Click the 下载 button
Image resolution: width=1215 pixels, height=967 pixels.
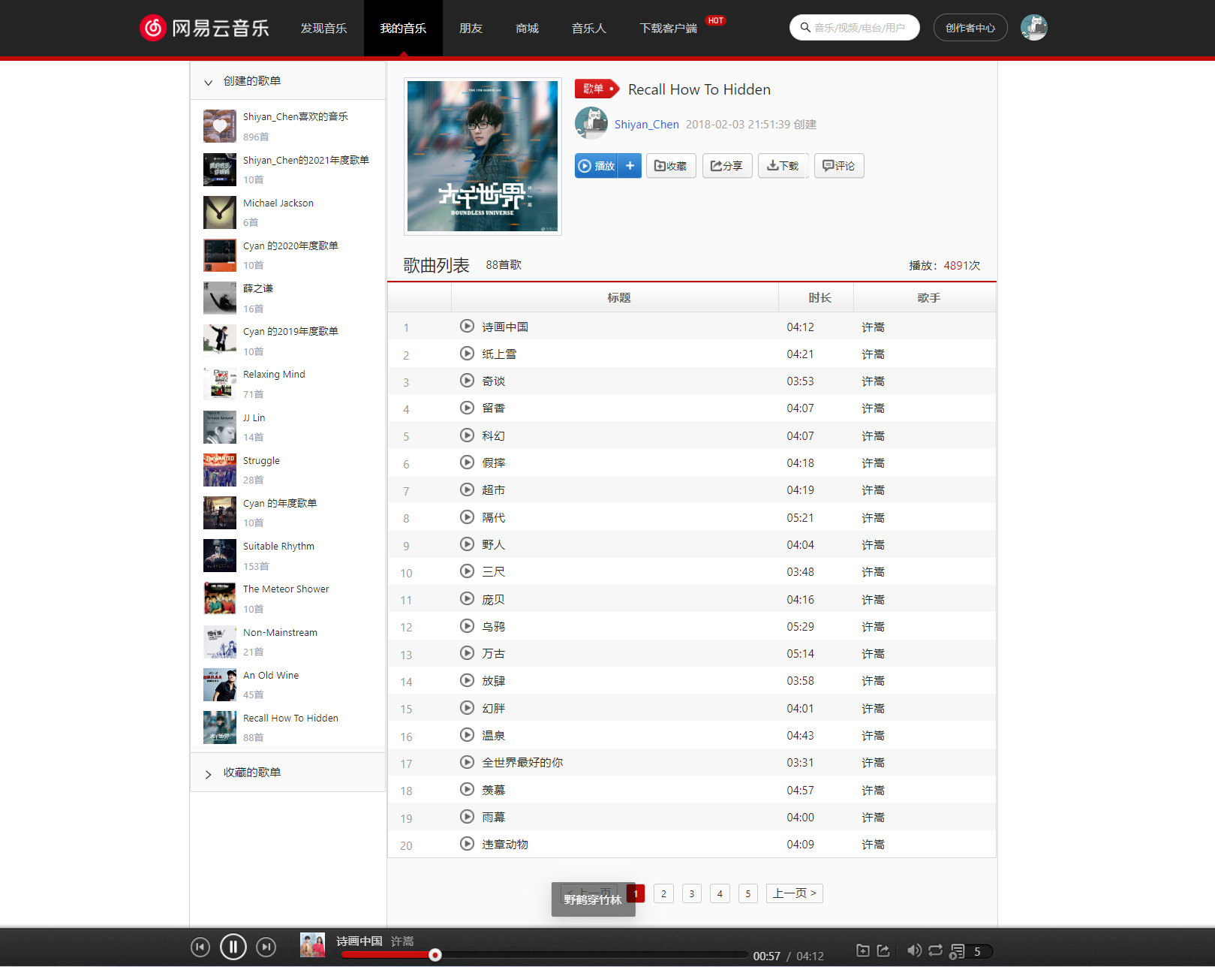click(x=783, y=166)
